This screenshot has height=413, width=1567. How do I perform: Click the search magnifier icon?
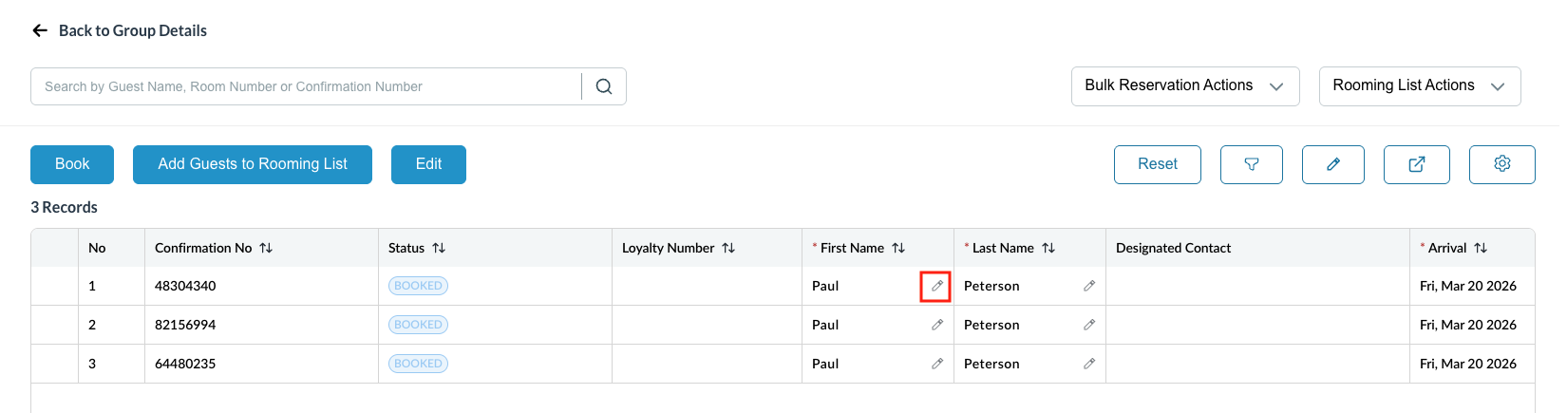point(604,86)
